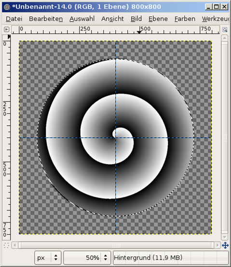Click the vertical scrollbar thumb
Image resolution: width=231 pixels, height=267 pixels.
click(225, 137)
